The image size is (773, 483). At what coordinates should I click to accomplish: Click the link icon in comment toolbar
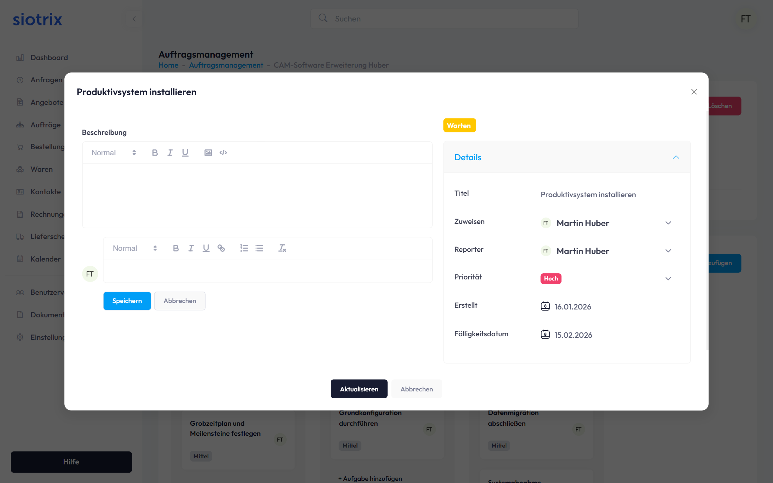[x=221, y=248]
